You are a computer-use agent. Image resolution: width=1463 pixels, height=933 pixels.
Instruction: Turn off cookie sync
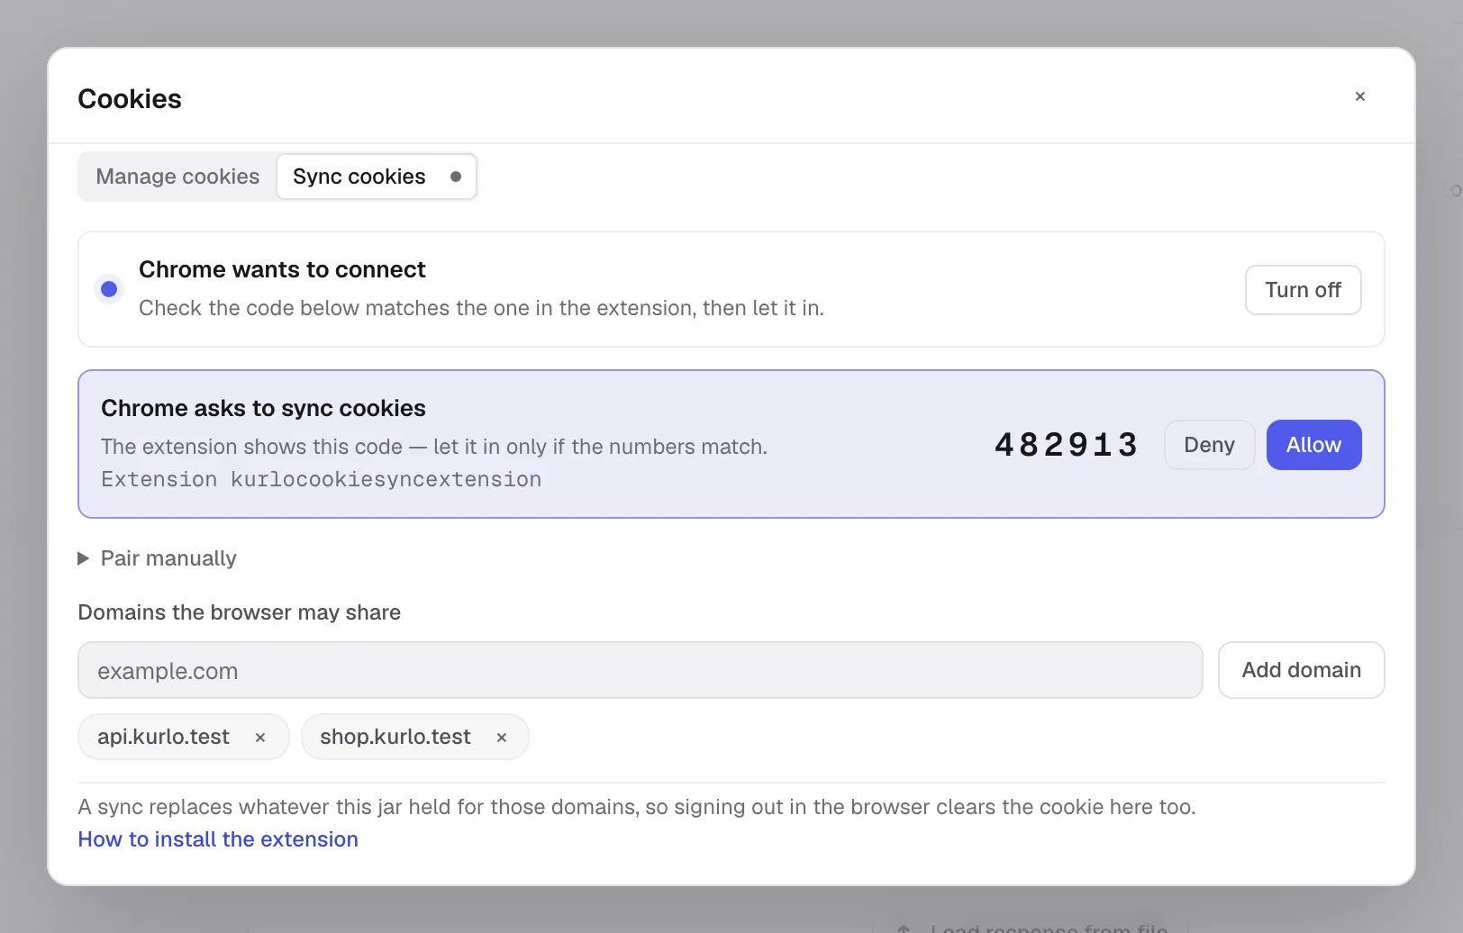[1303, 290]
